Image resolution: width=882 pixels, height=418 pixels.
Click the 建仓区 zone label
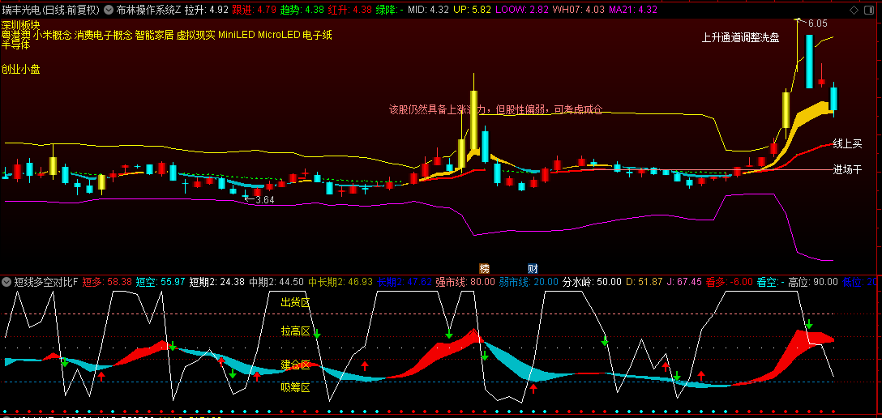tap(295, 365)
